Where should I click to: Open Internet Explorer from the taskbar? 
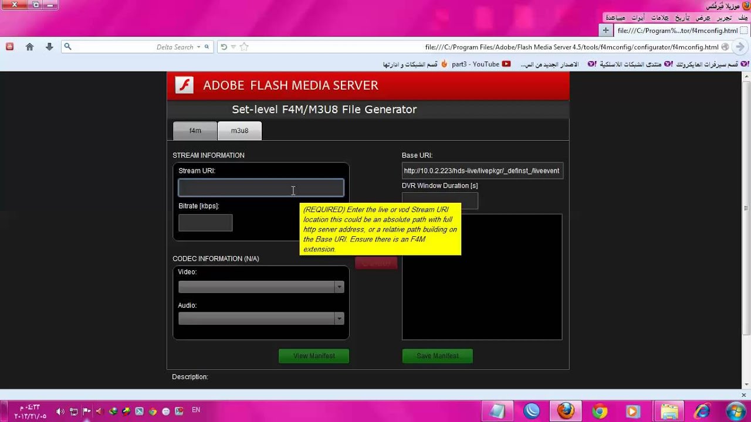pos(702,411)
